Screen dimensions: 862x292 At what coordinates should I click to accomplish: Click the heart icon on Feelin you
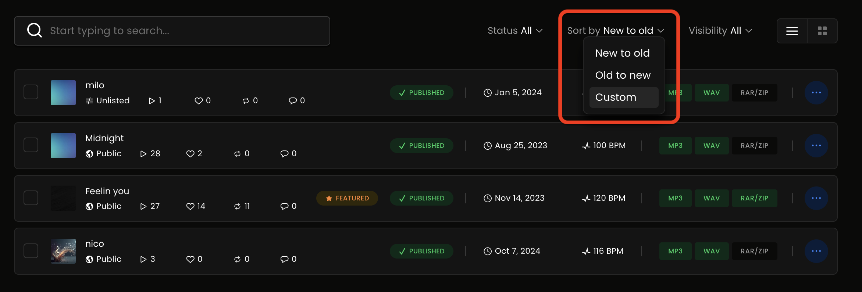pyautogui.click(x=190, y=206)
